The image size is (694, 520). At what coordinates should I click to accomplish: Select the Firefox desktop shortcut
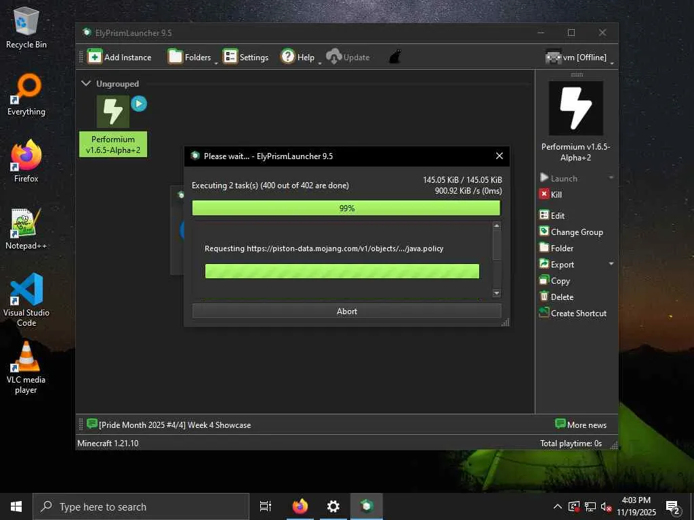pos(26,161)
